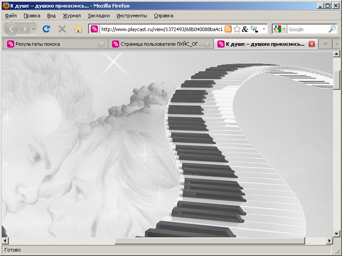Click in the Google search field
The height and width of the screenshot is (256, 342).
coord(307,29)
